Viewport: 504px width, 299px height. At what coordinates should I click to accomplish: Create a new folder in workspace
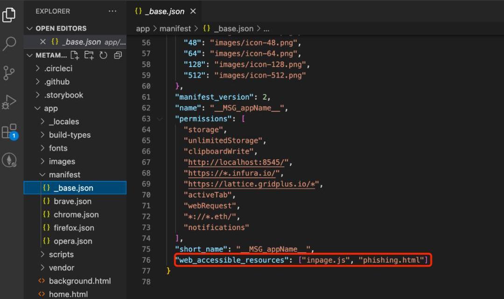pos(89,55)
